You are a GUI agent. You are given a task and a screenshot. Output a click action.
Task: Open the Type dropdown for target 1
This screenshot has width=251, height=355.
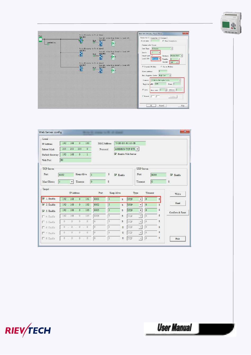click(141, 199)
